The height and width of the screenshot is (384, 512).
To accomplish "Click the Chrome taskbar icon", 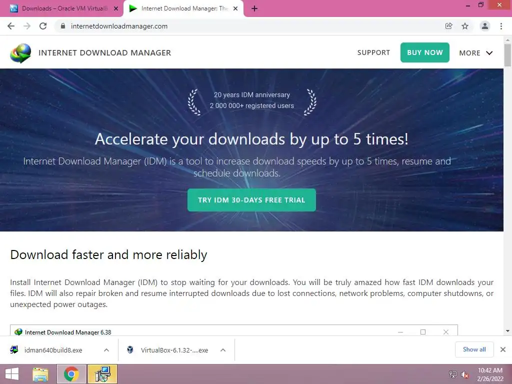I will pyautogui.click(x=71, y=374).
